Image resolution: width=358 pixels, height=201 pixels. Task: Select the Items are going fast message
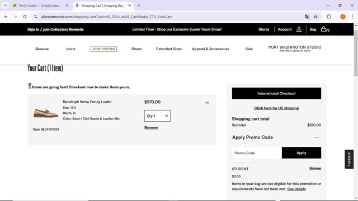click(x=81, y=87)
